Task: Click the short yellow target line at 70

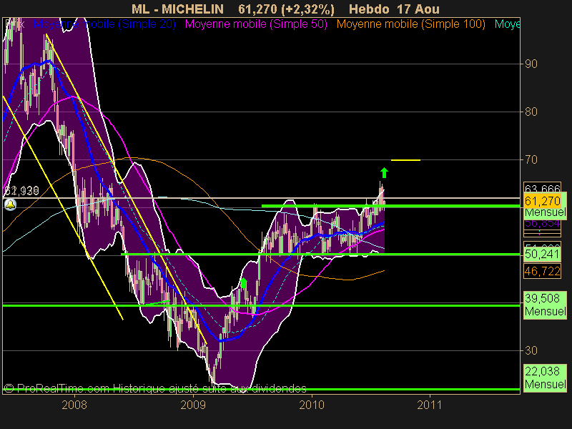Action: click(x=405, y=159)
